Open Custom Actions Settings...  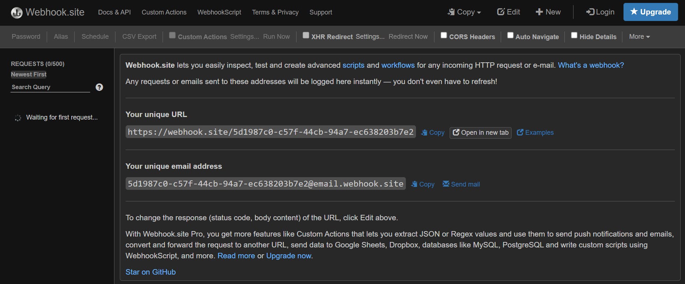pyautogui.click(x=245, y=37)
